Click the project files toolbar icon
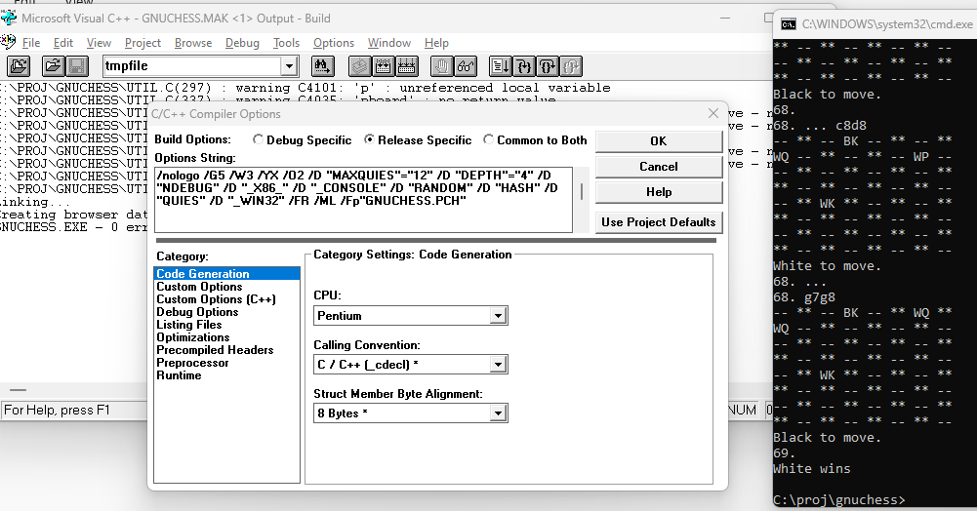 tap(19, 66)
